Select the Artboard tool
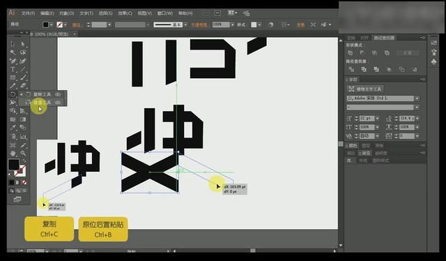The image size is (446, 261). coord(13,145)
